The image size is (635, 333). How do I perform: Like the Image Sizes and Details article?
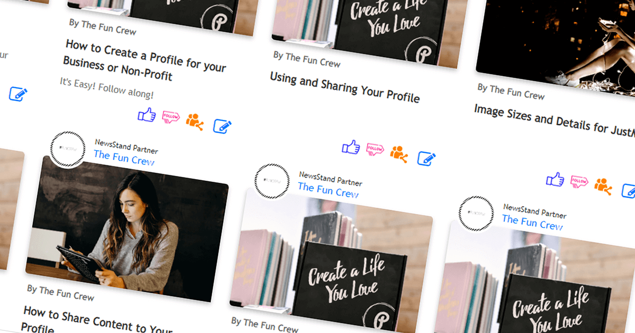(555, 179)
